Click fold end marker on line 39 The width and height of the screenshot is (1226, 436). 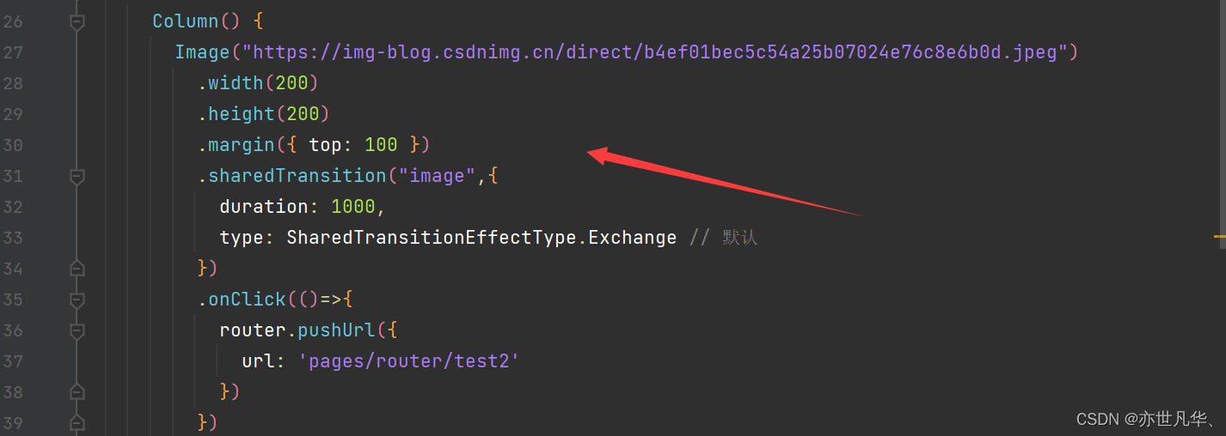[x=77, y=423]
